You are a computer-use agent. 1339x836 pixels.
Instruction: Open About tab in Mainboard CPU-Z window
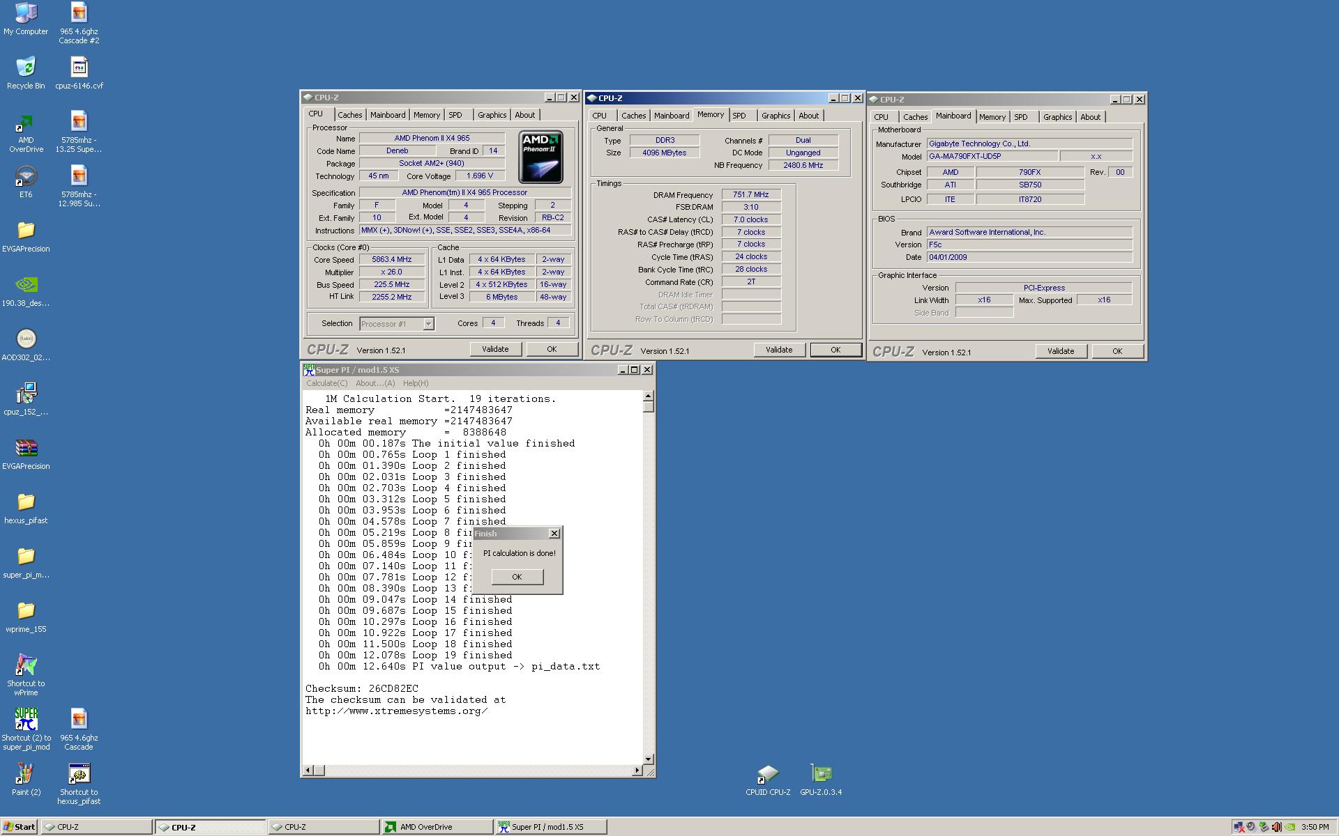coord(1090,117)
